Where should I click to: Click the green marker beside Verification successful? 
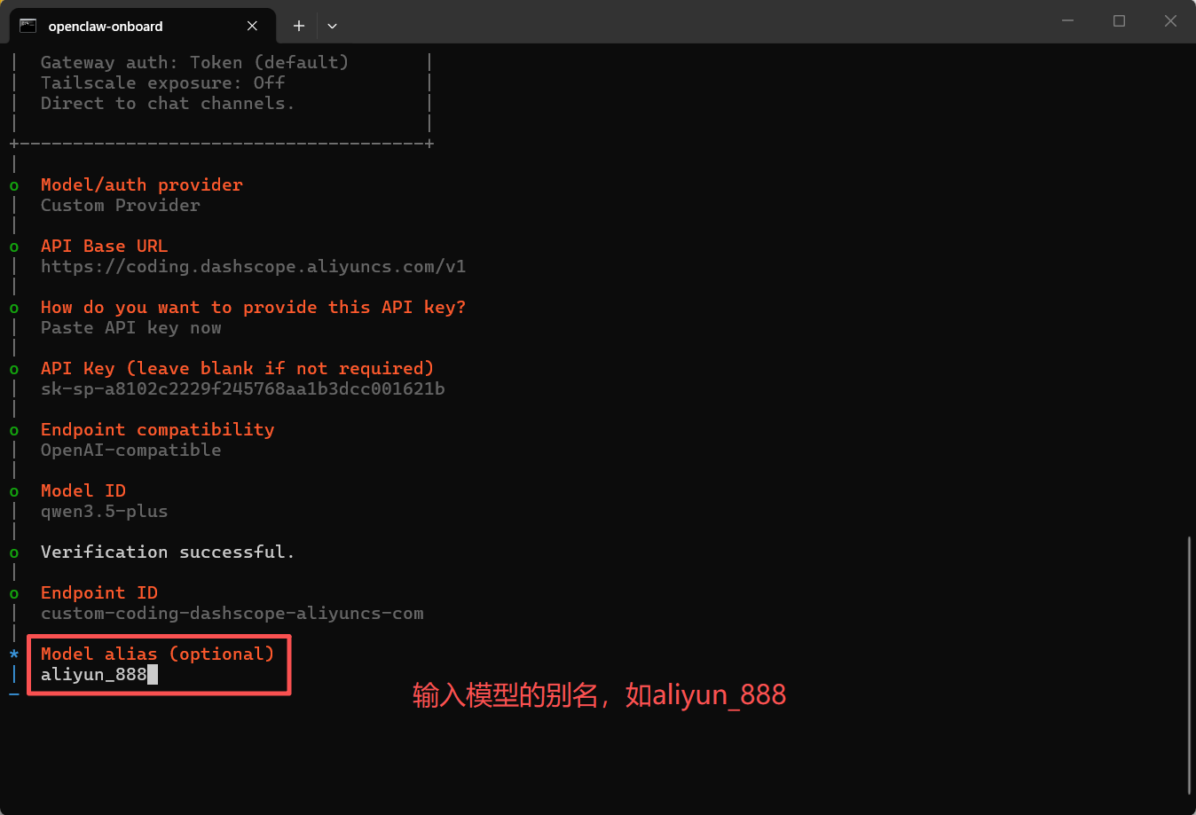tap(14, 552)
